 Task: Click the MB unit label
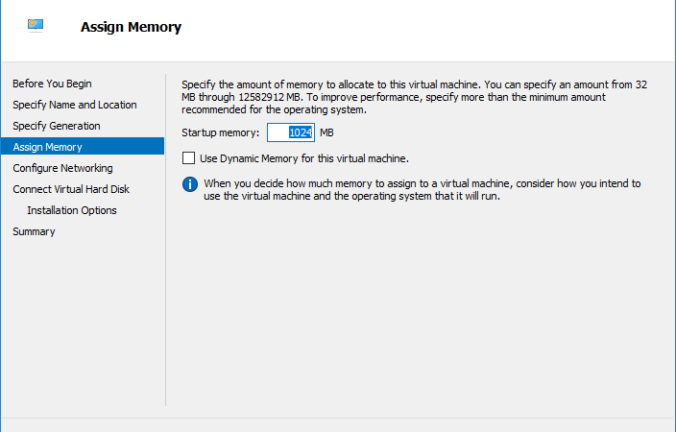coord(326,132)
